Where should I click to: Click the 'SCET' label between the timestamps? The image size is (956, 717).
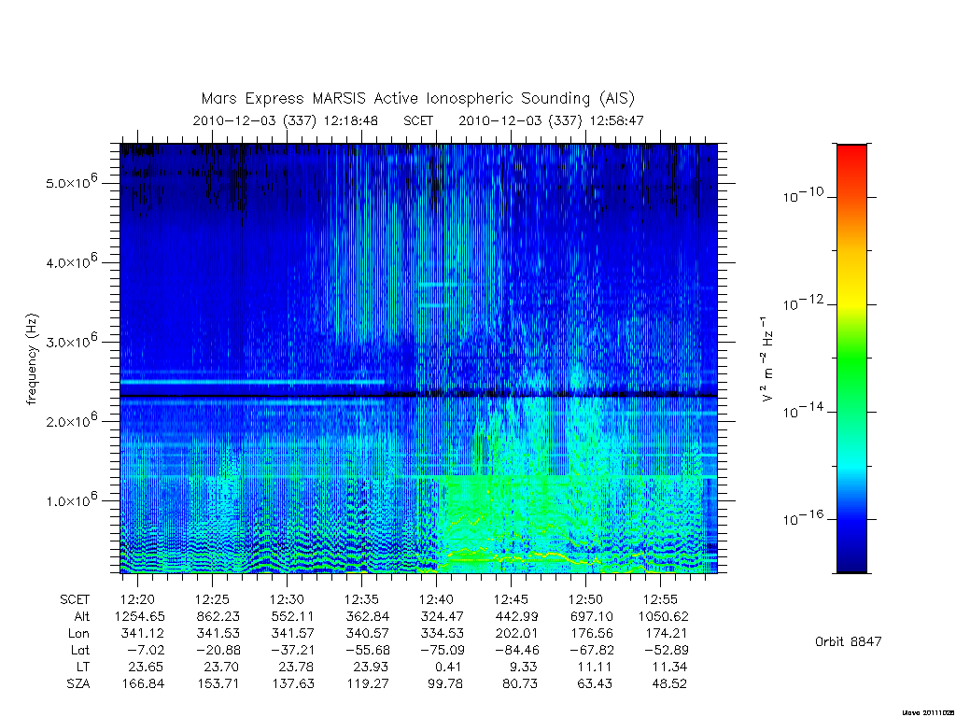pyautogui.click(x=418, y=120)
